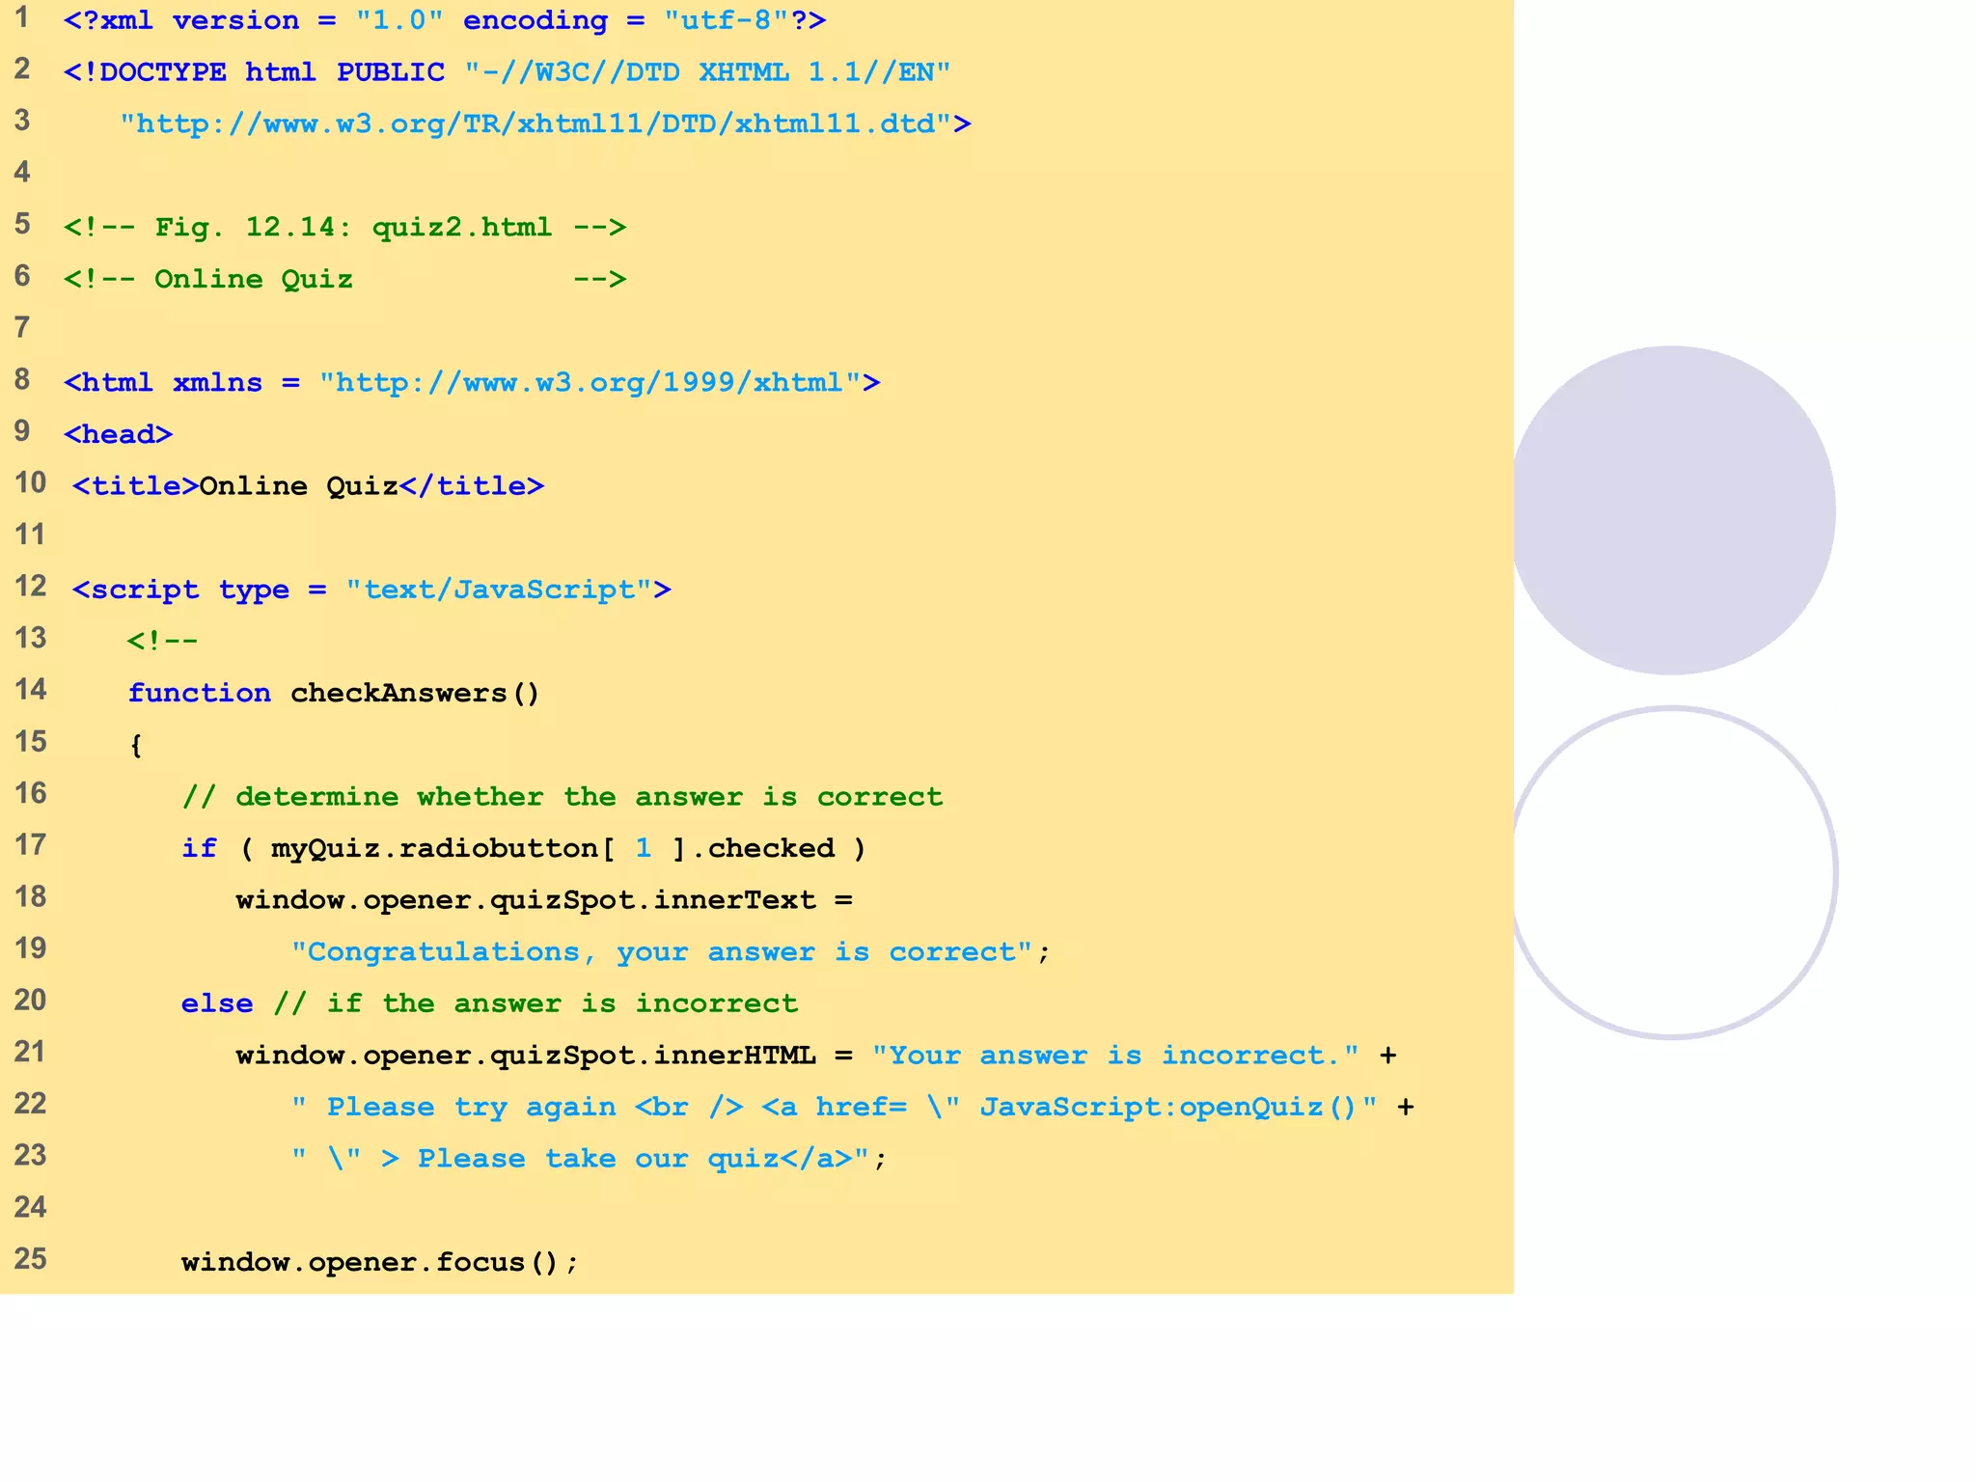Click line number 12
Screen dimensions: 1976x1482
pos(30,587)
